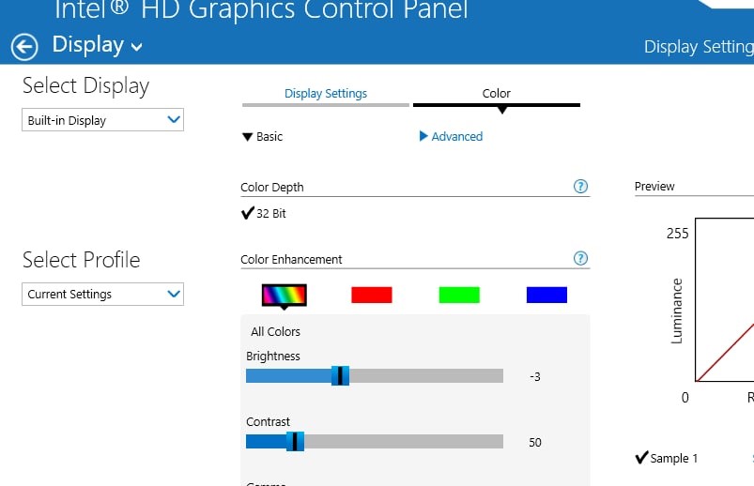The height and width of the screenshot is (486, 754).
Task: Click the luminance preview graph
Action: click(x=723, y=310)
